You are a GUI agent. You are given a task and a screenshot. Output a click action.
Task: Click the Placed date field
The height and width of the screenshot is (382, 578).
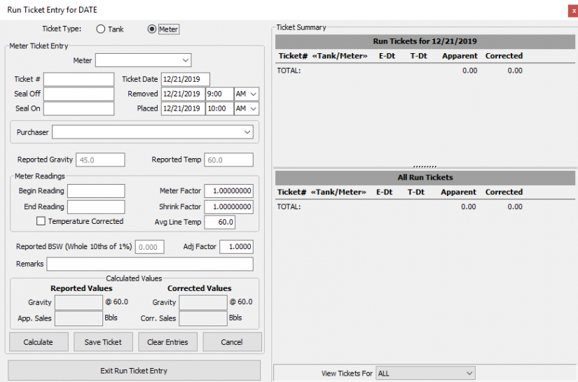pyautogui.click(x=183, y=108)
